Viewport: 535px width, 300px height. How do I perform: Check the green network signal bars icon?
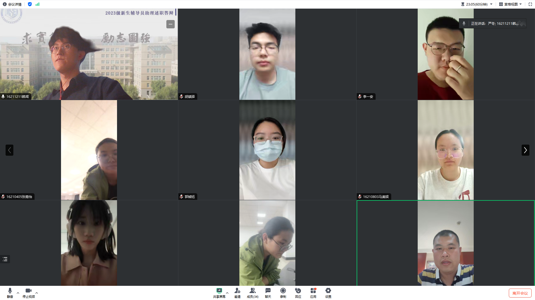(37, 4)
